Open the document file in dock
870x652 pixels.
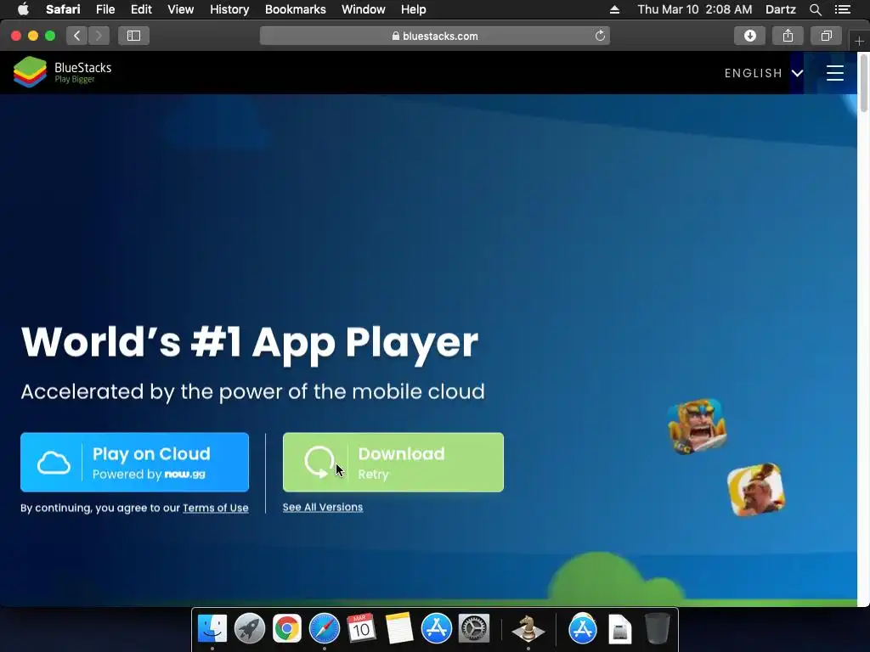tap(619, 629)
